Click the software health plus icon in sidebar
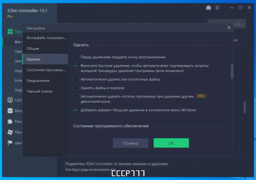Viewport: 256px width, 180px height. click(x=10, y=100)
